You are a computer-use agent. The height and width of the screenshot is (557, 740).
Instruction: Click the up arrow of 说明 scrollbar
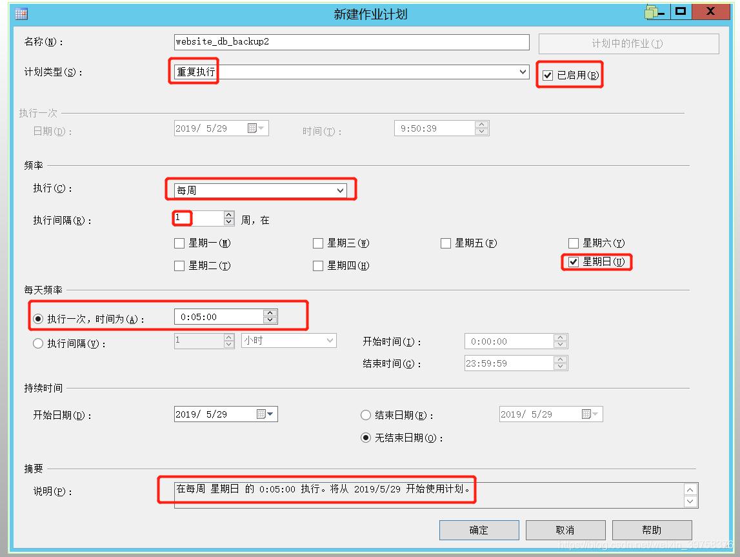[x=690, y=489]
